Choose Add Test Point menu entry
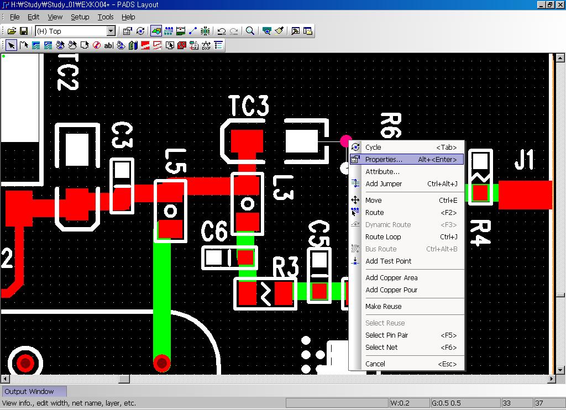This screenshot has width=566, height=410. tap(407, 261)
